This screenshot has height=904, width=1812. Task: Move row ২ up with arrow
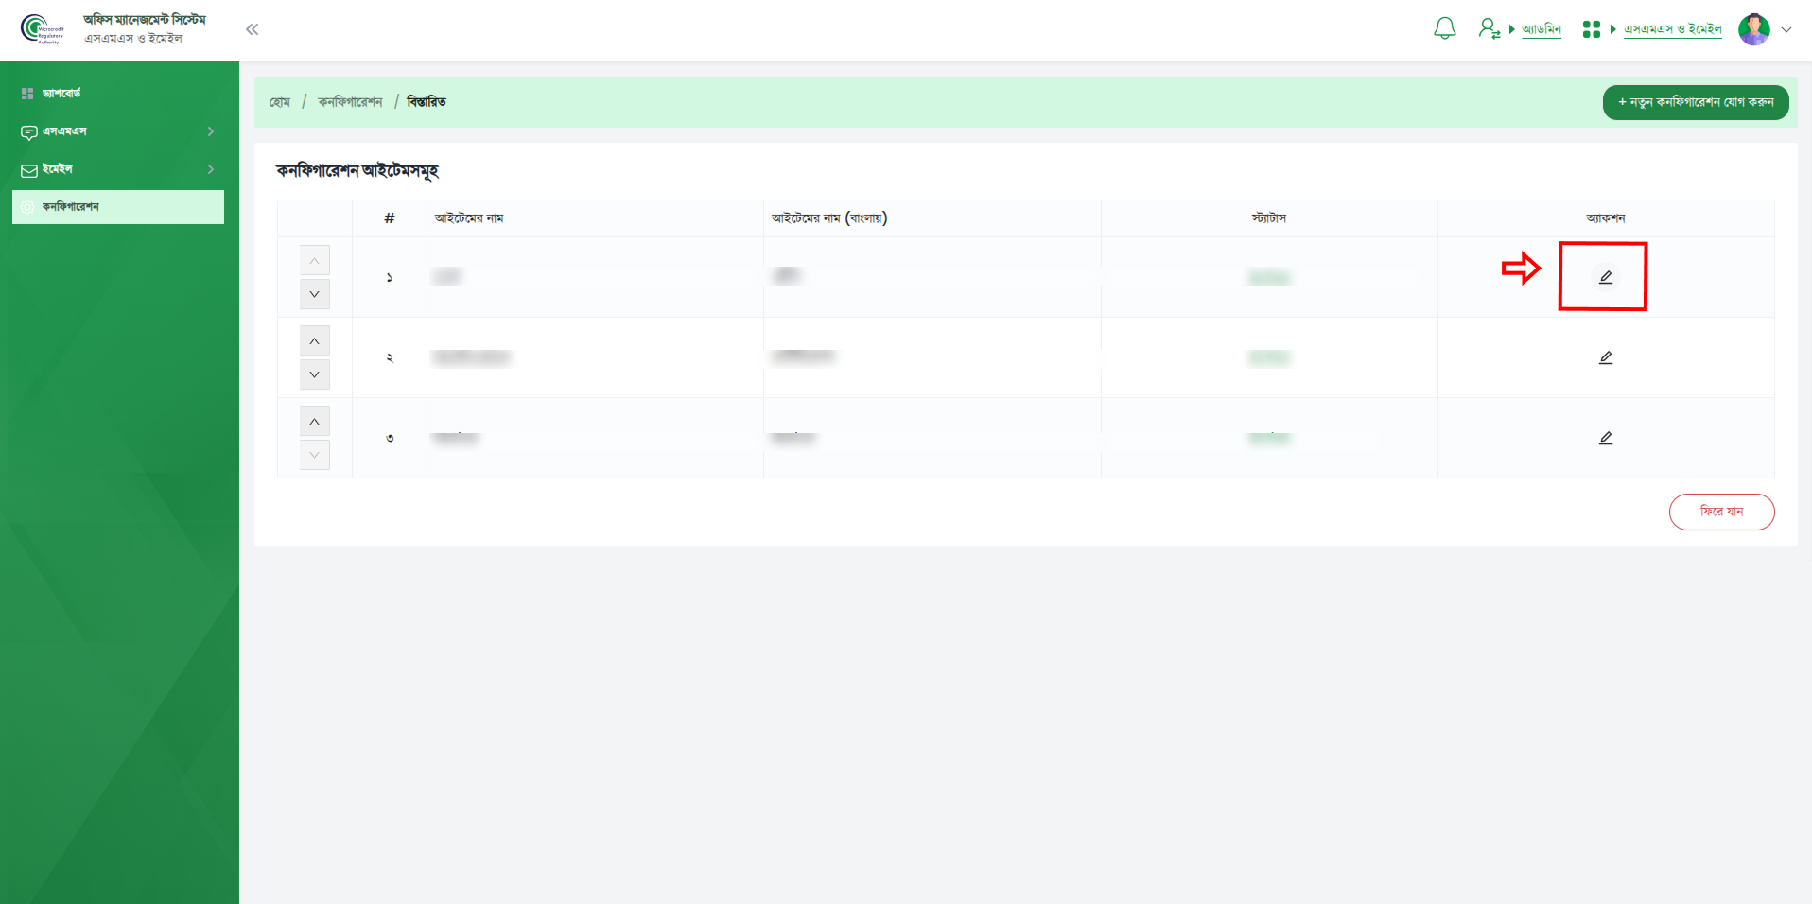point(314,341)
